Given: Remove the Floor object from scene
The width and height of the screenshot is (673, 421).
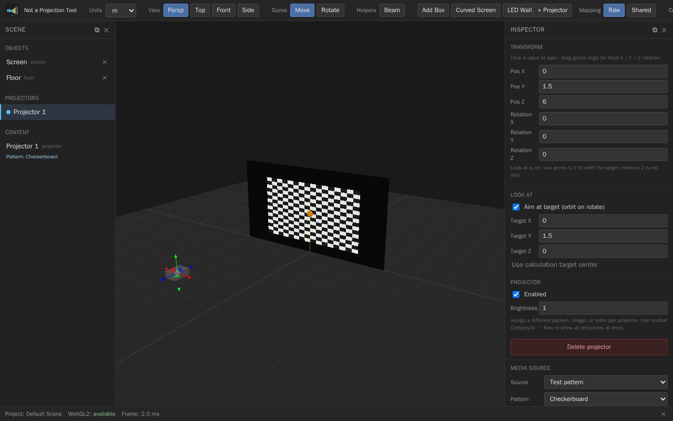Looking at the screenshot, I should point(105,78).
